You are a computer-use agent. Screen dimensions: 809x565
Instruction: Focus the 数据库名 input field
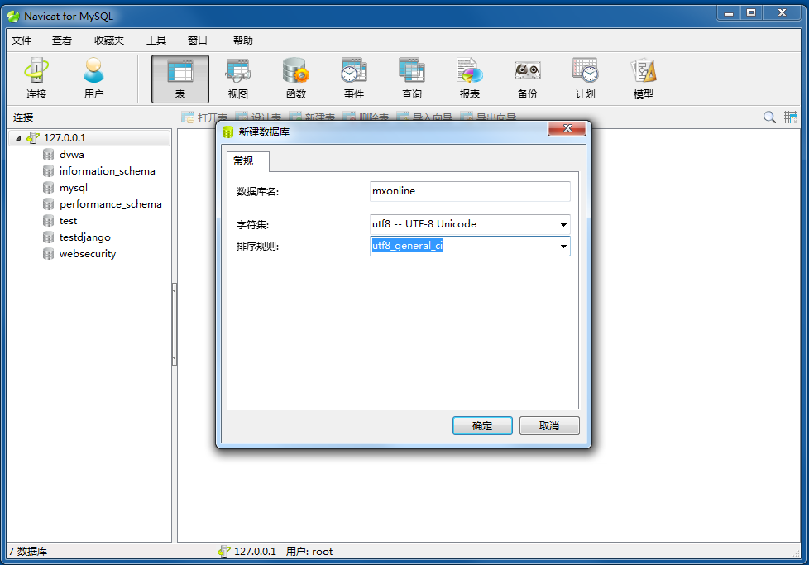(470, 191)
